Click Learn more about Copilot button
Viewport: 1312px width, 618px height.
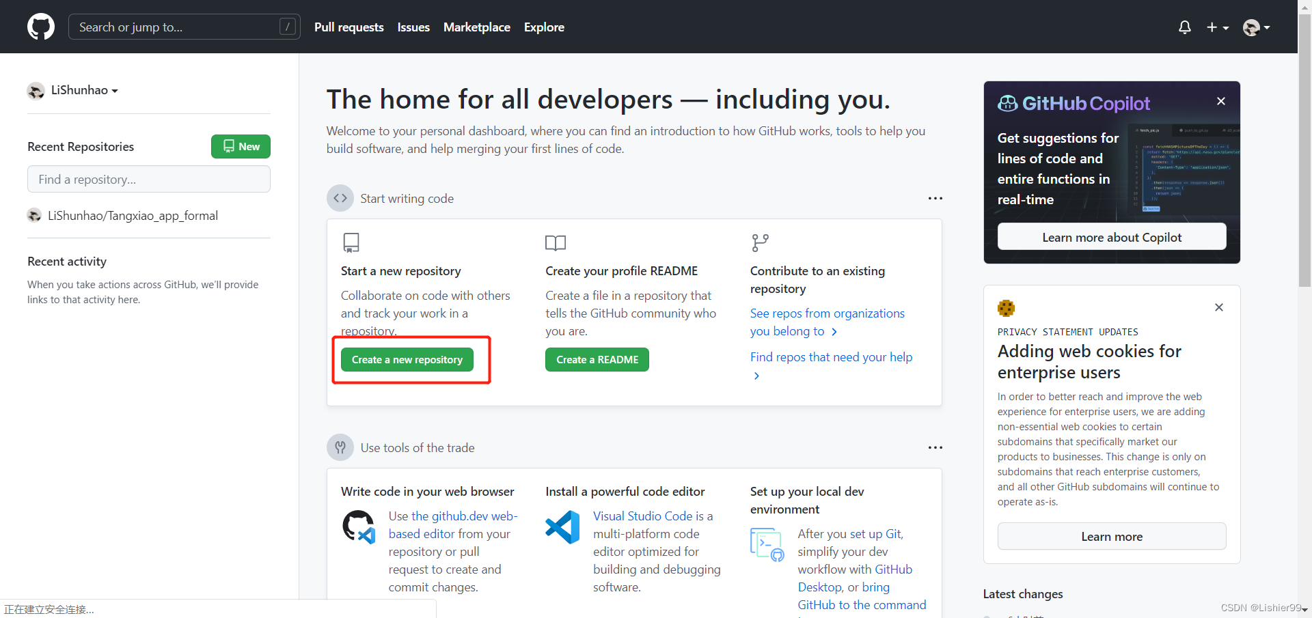pos(1112,237)
